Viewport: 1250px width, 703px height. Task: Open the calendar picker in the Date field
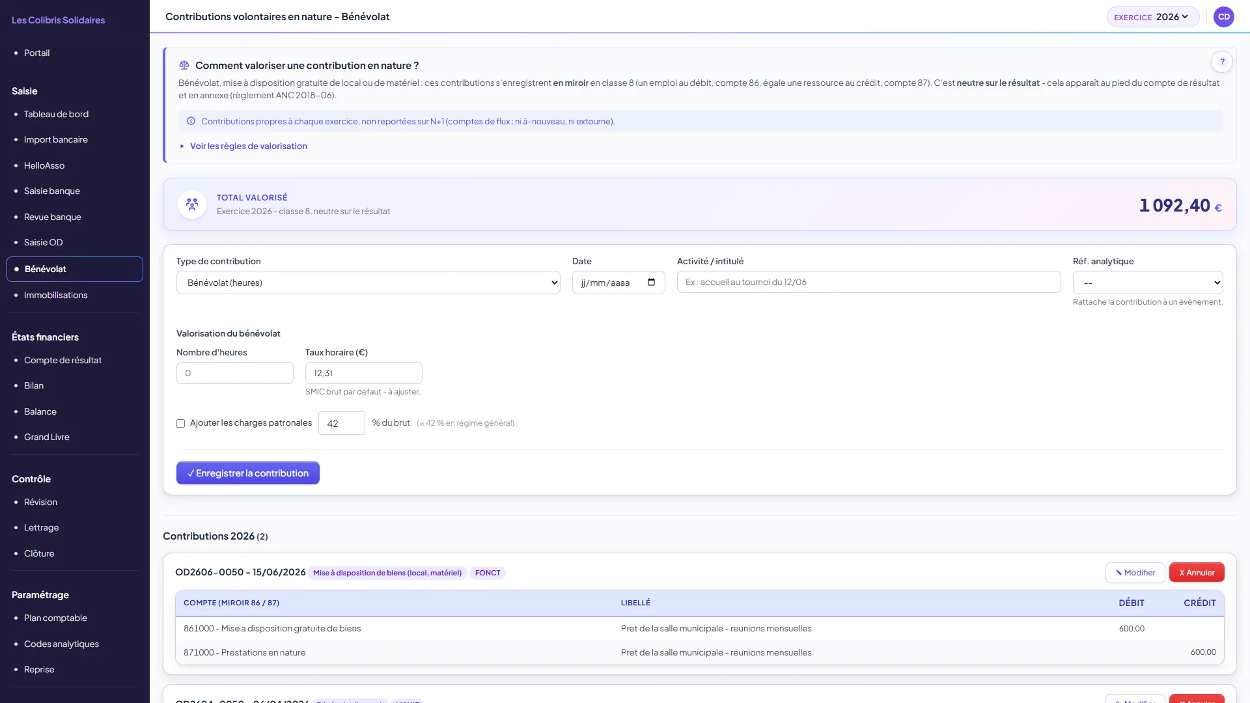651,283
